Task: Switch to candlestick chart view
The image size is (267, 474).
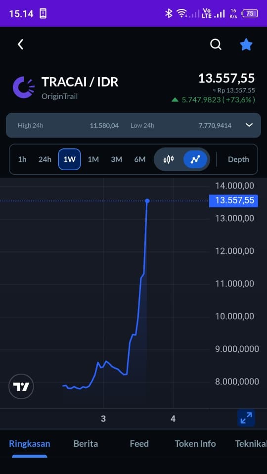Action: pyautogui.click(x=169, y=159)
